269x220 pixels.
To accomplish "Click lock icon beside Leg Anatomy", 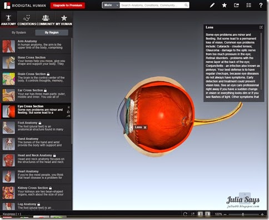I will click(39, 204).
